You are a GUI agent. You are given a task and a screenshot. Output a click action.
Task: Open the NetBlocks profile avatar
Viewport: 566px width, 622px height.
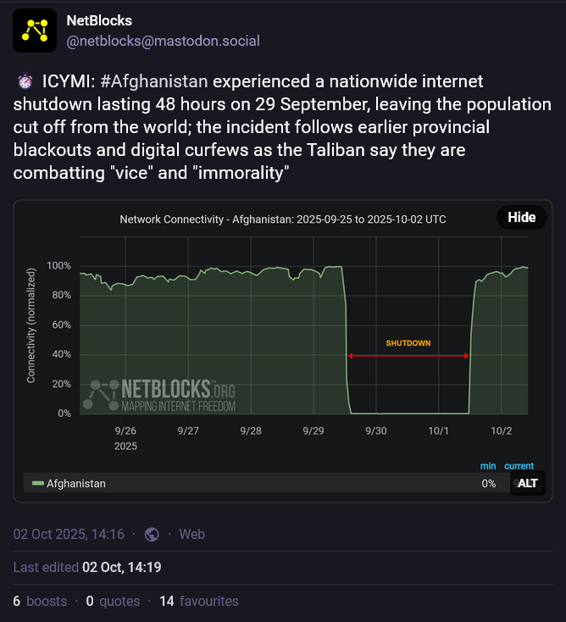(35, 31)
